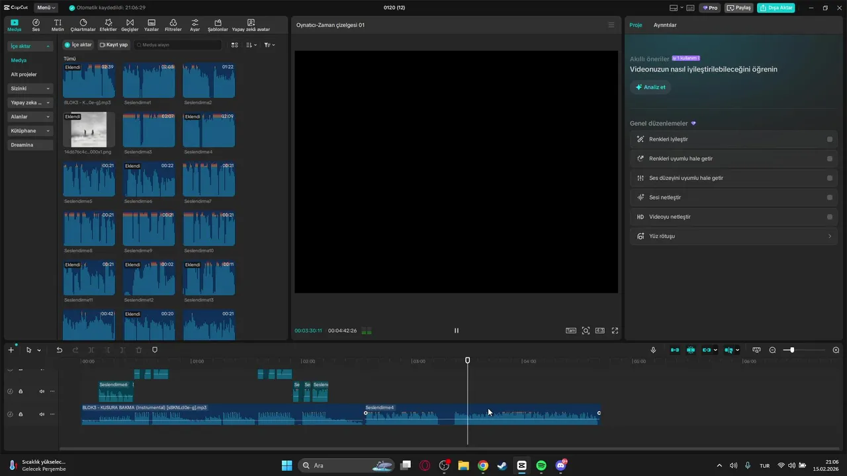Switch to the Proje tab

[x=636, y=25]
